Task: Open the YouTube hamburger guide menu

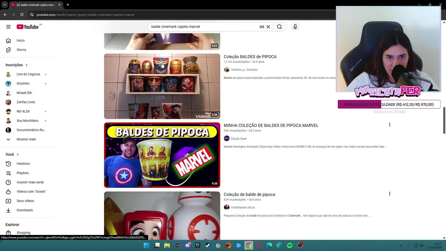Action: point(8,27)
